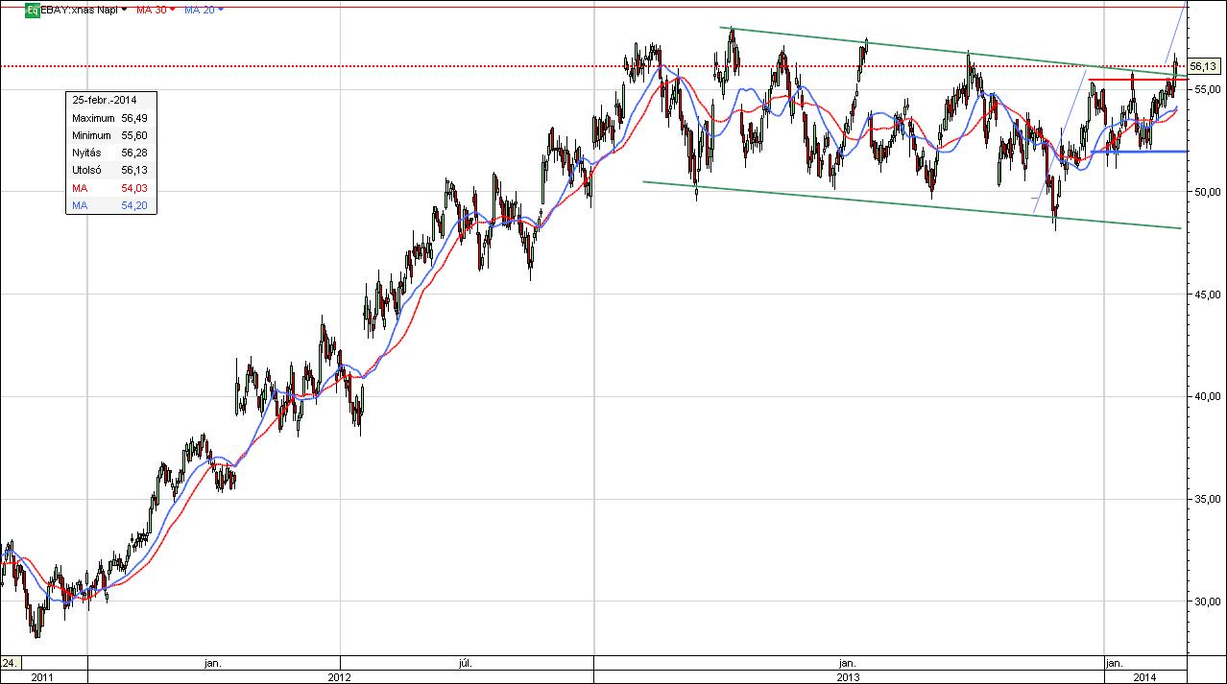The width and height of the screenshot is (1227, 684).
Task: Select the short blue horizontal support line
Action: point(1138,152)
